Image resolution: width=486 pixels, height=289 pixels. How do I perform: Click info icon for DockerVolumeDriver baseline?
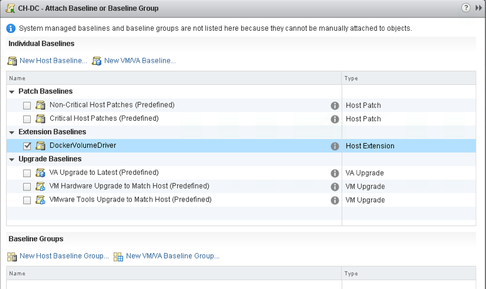click(335, 146)
